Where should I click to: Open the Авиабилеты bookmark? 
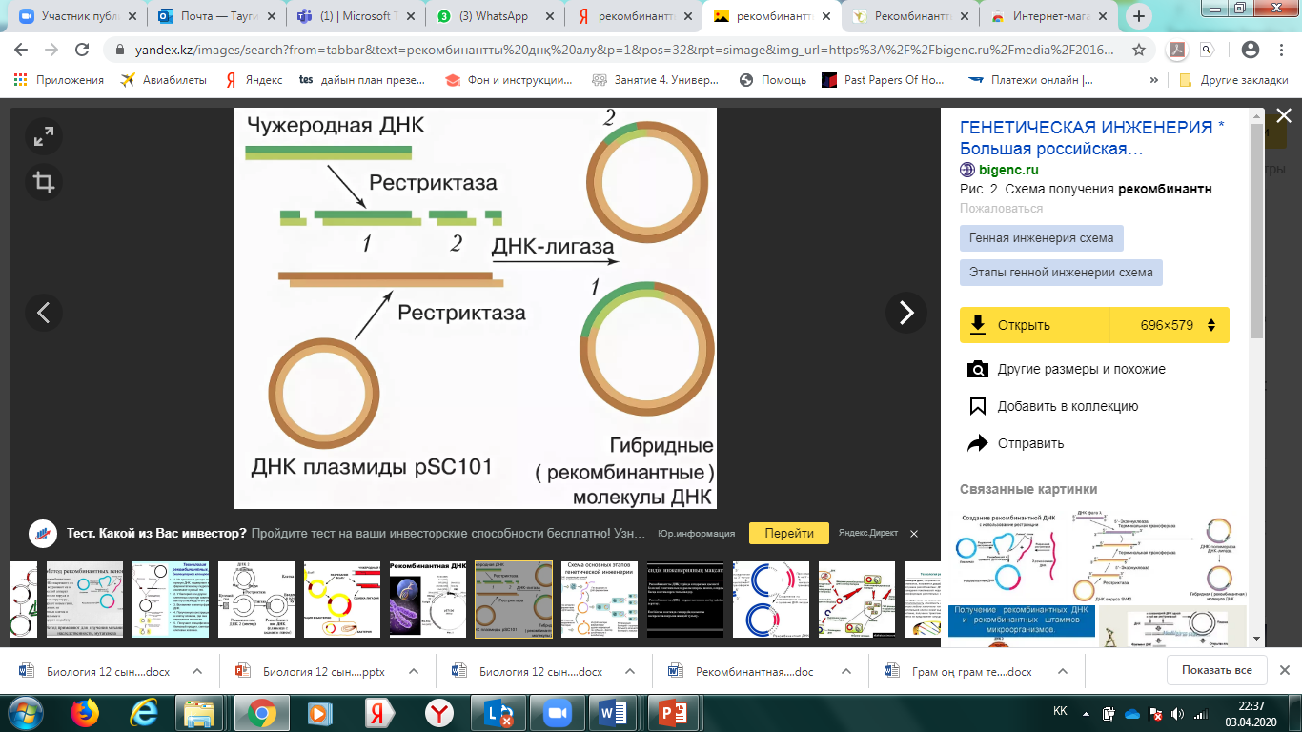point(163,80)
